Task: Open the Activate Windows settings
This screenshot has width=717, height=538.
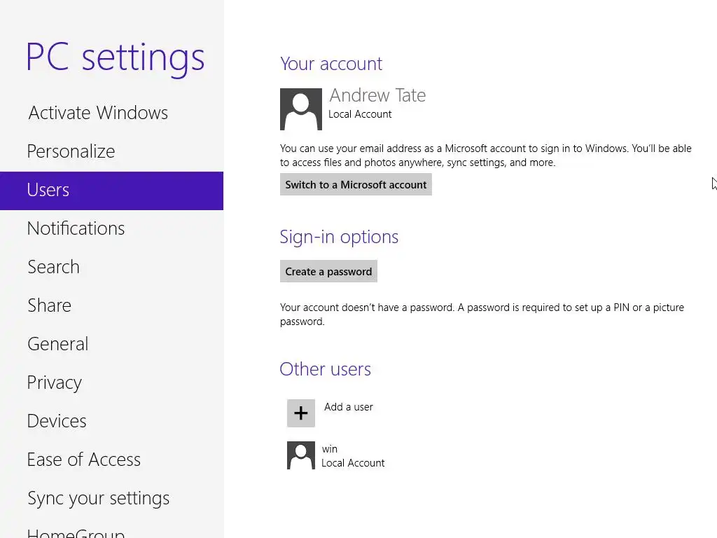Action: pos(98,113)
